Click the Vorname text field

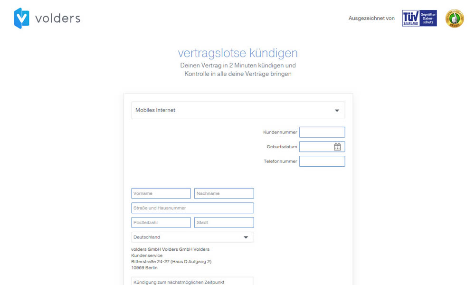(161, 193)
